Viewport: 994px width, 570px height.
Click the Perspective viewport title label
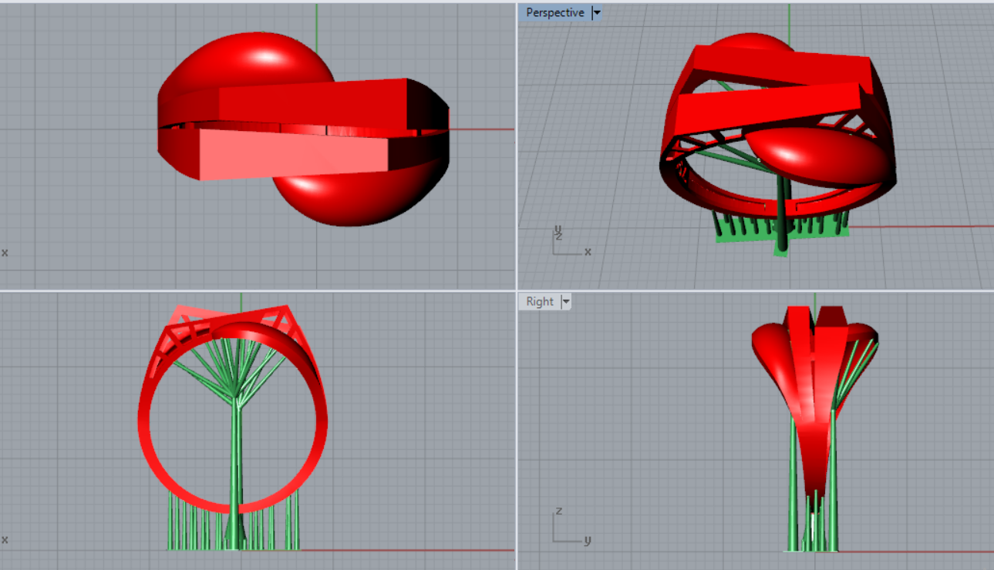click(x=554, y=12)
